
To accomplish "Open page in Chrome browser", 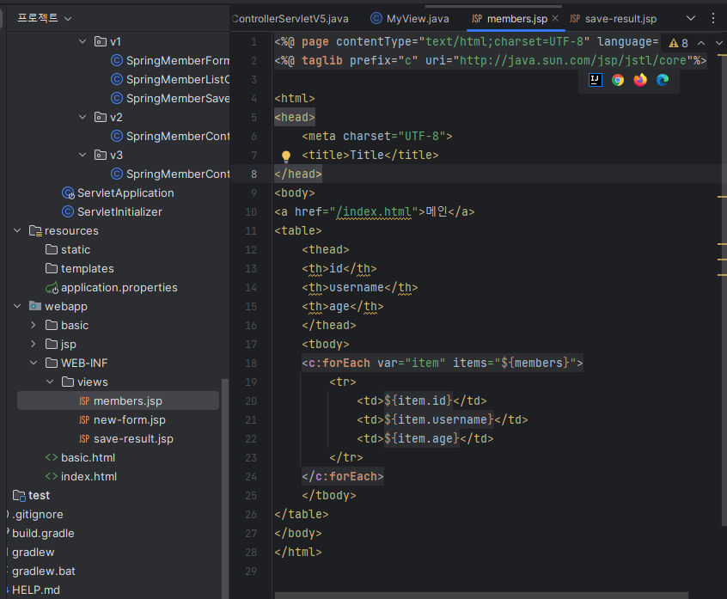I will [x=618, y=80].
